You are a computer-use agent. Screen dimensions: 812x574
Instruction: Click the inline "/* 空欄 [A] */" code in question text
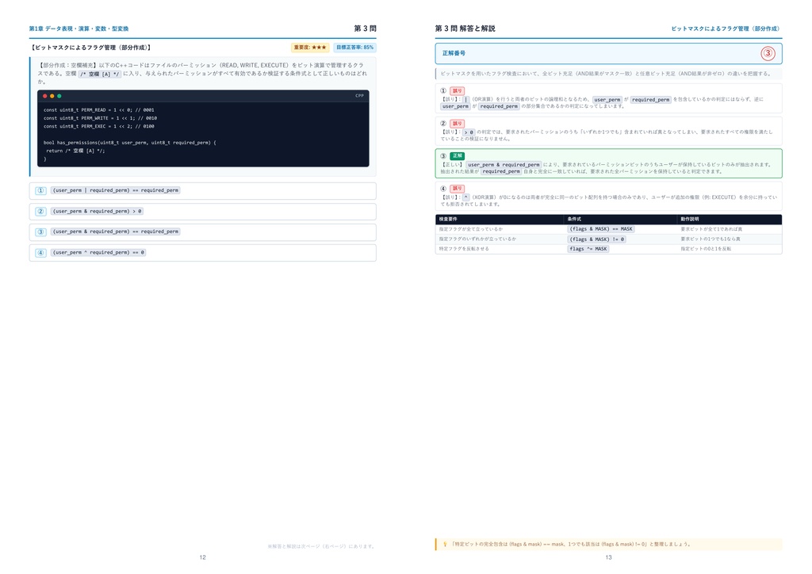100,74
